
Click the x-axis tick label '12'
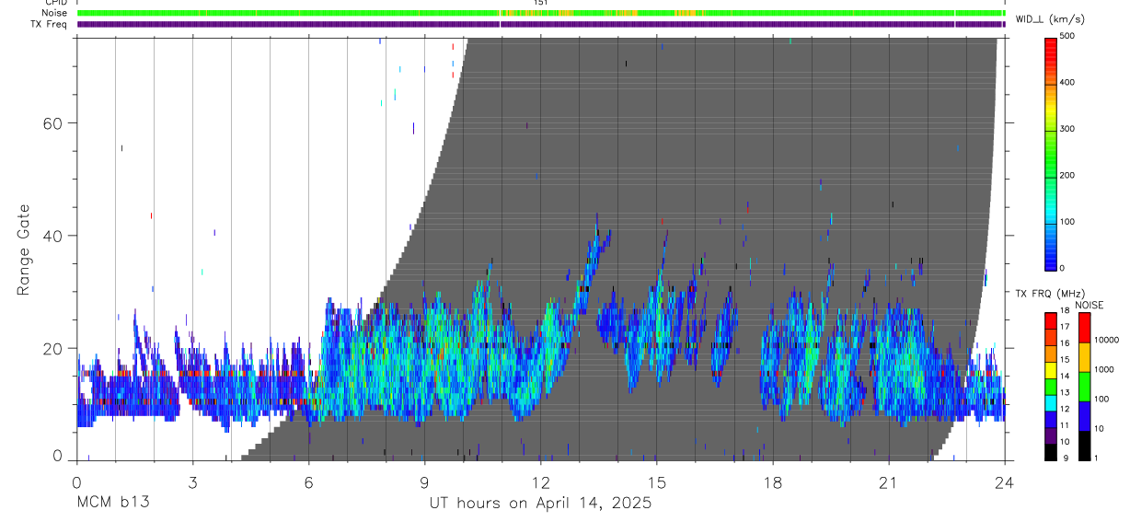[x=540, y=482]
